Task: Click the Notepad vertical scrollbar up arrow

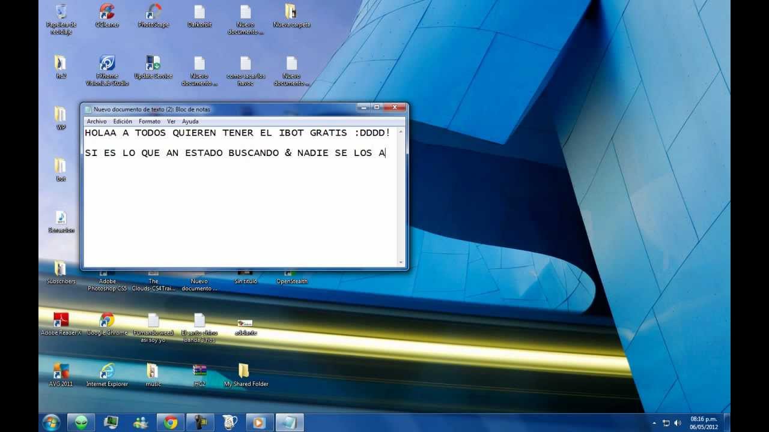Action: (x=401, y=130)
